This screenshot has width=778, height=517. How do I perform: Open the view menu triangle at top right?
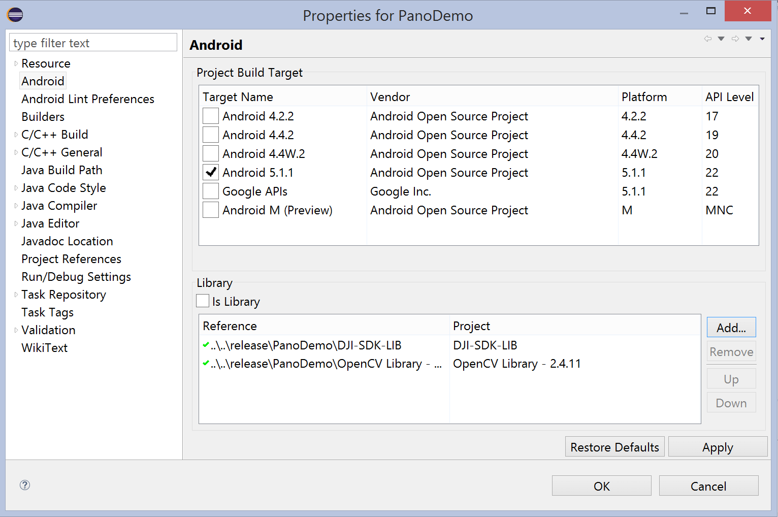762,39
